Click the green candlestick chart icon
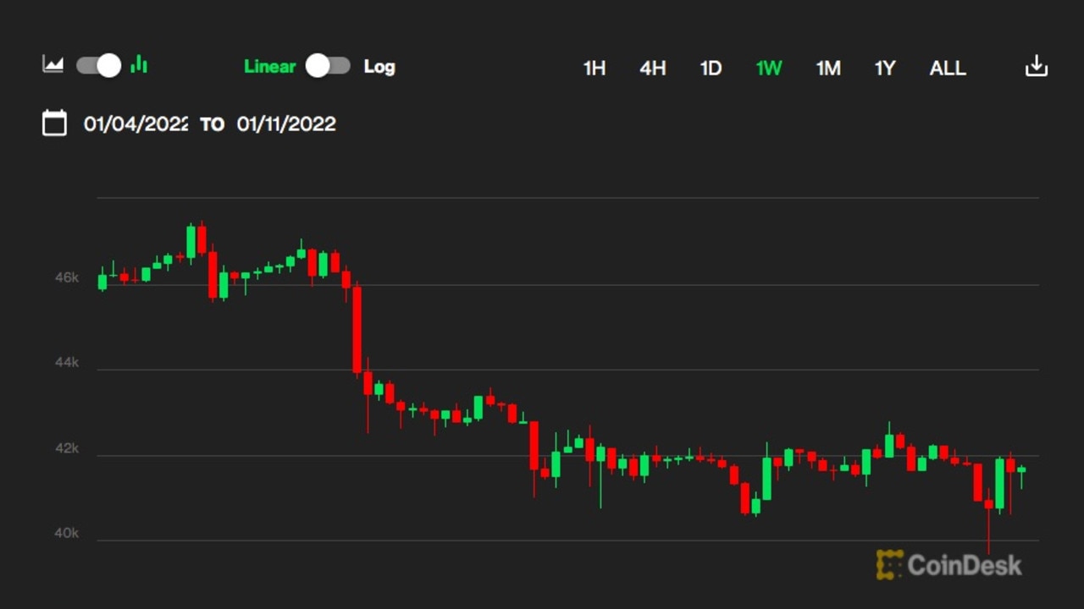Screen dimensions: 1084x609 140,65
